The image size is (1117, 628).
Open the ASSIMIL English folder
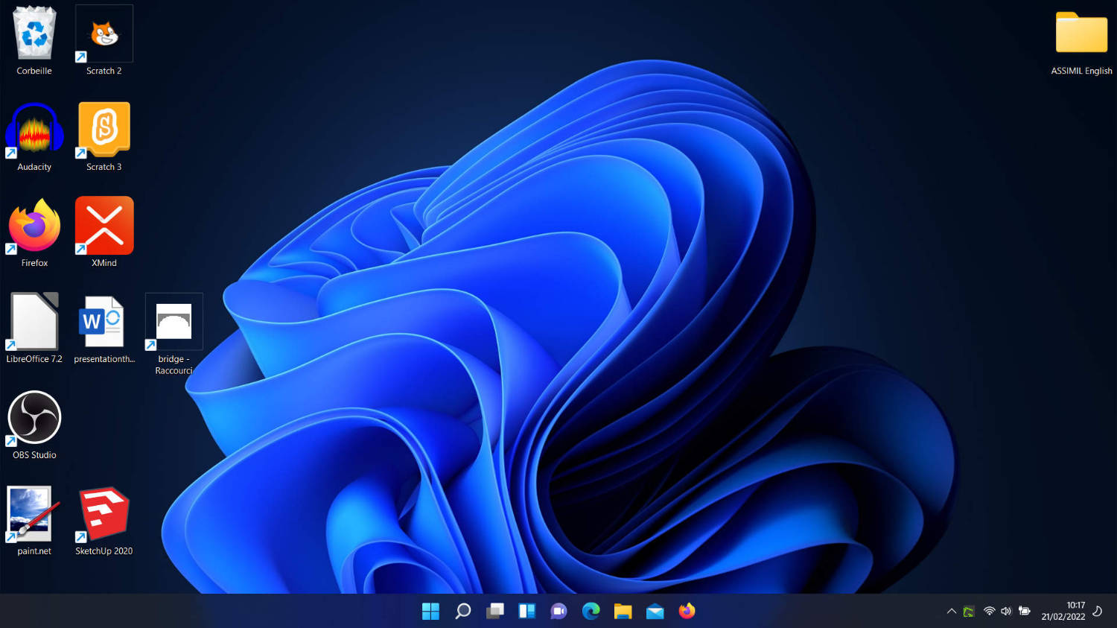[1081, 34]
